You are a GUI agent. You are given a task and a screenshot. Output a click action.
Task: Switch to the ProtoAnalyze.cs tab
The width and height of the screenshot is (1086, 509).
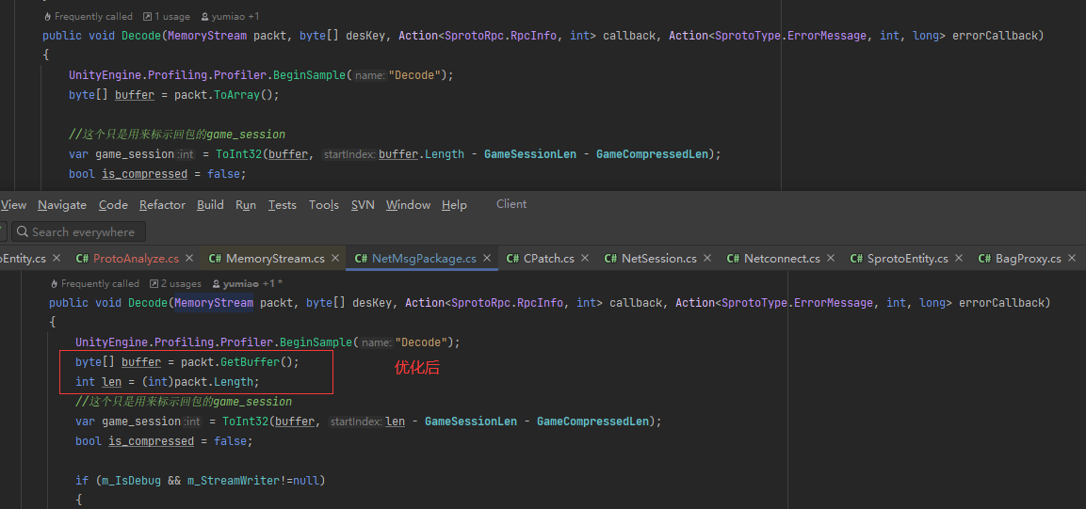[136, 258]
